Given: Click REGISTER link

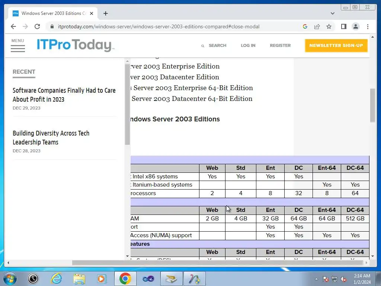Looking at the screenshot, I should (280, 45).
